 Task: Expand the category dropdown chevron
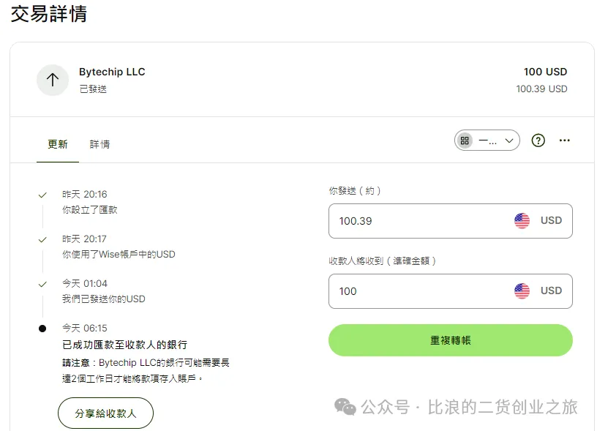pos(510,140)
